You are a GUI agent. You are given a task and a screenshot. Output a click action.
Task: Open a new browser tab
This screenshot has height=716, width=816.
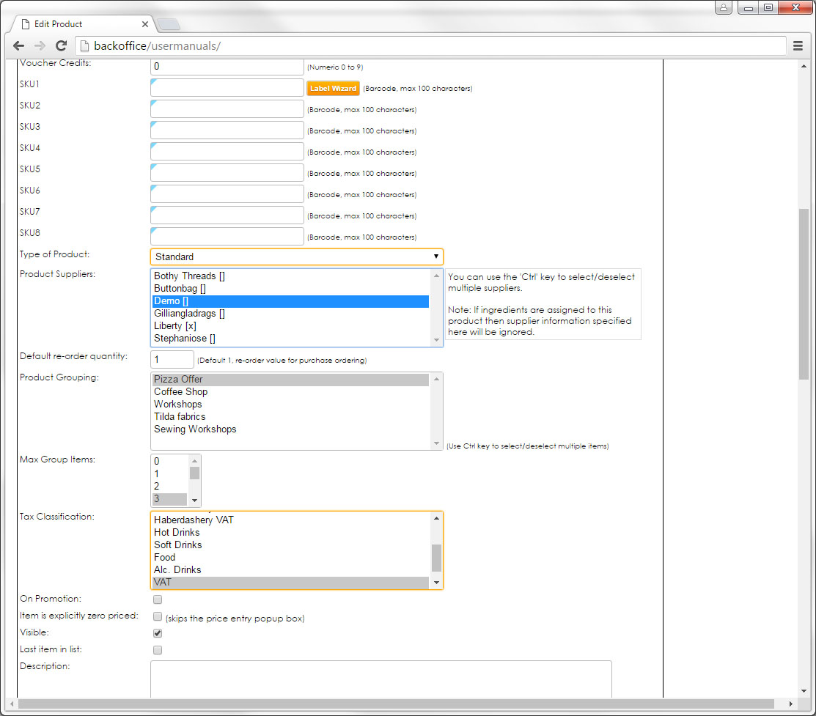click(169, 24)
